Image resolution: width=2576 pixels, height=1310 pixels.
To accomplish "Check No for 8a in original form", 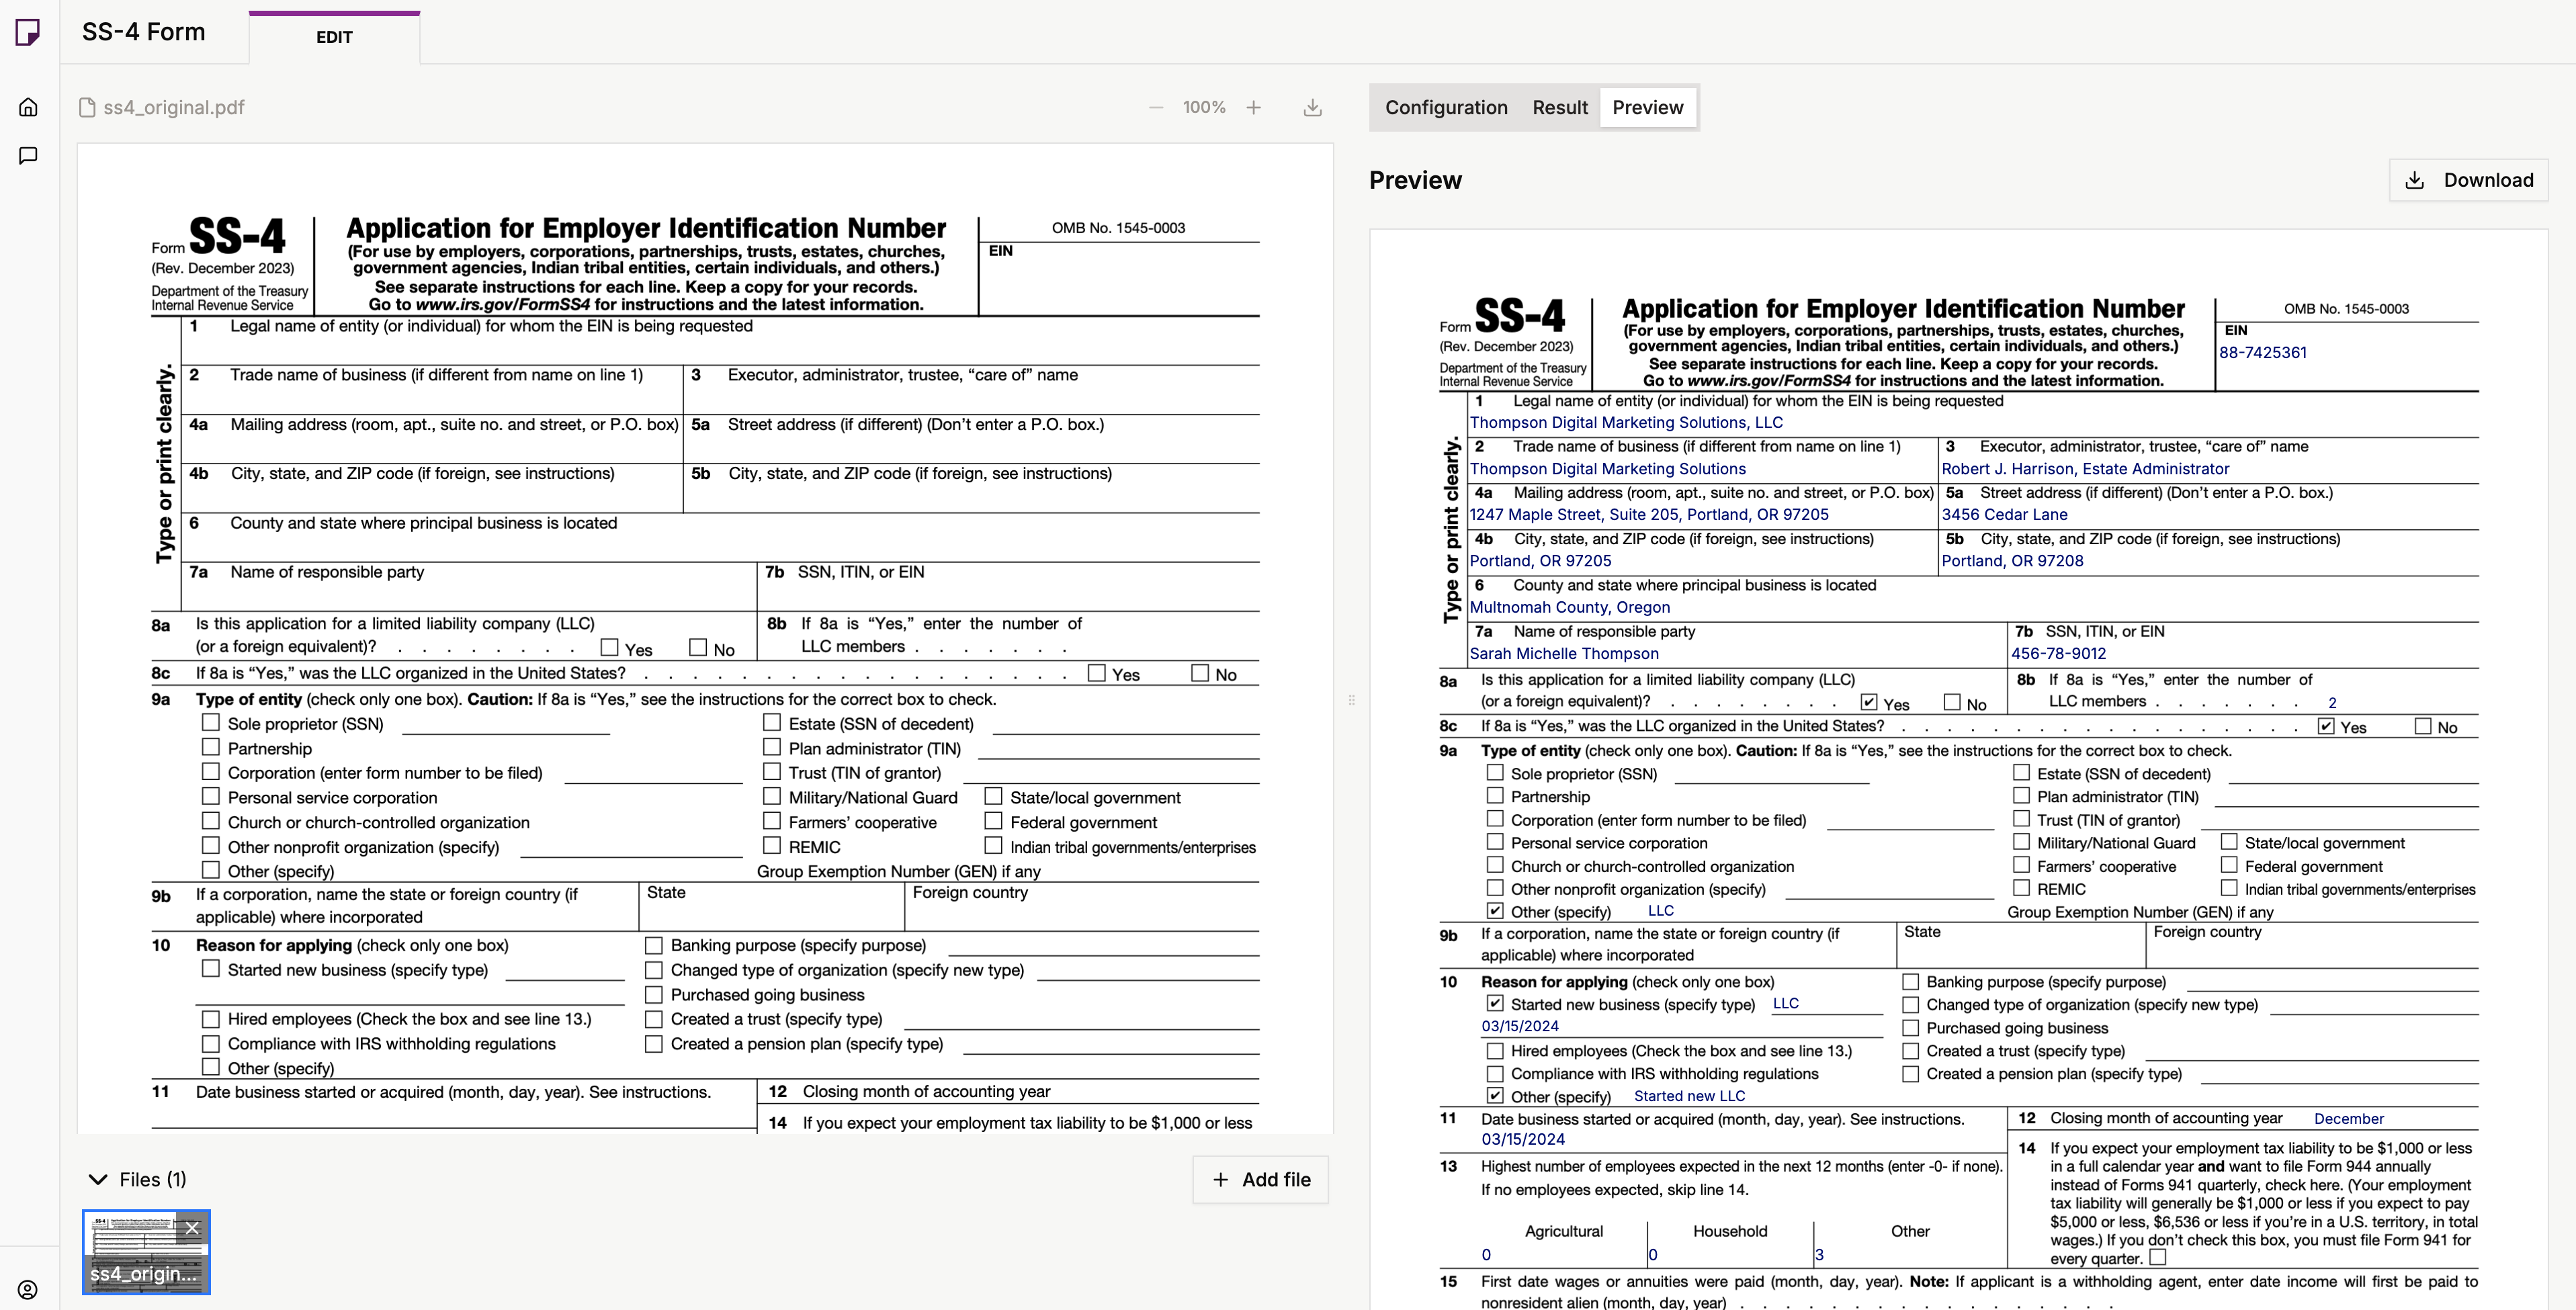I will (x=698, y=647).
